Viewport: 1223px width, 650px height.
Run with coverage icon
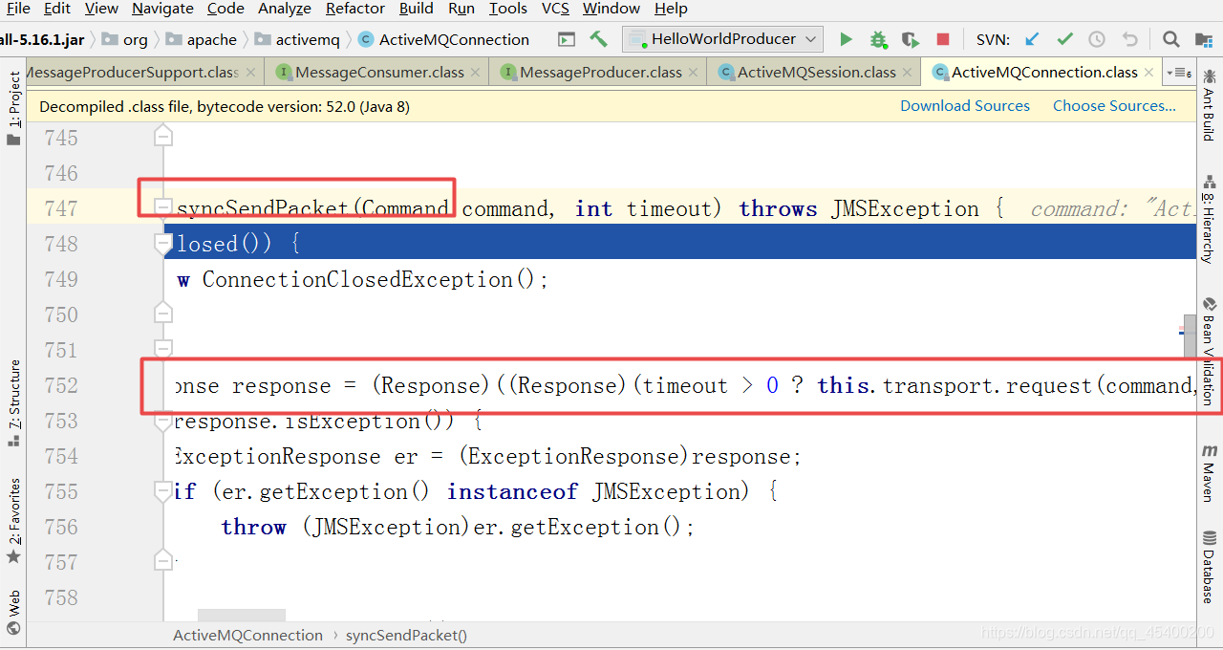click(911, 39)
